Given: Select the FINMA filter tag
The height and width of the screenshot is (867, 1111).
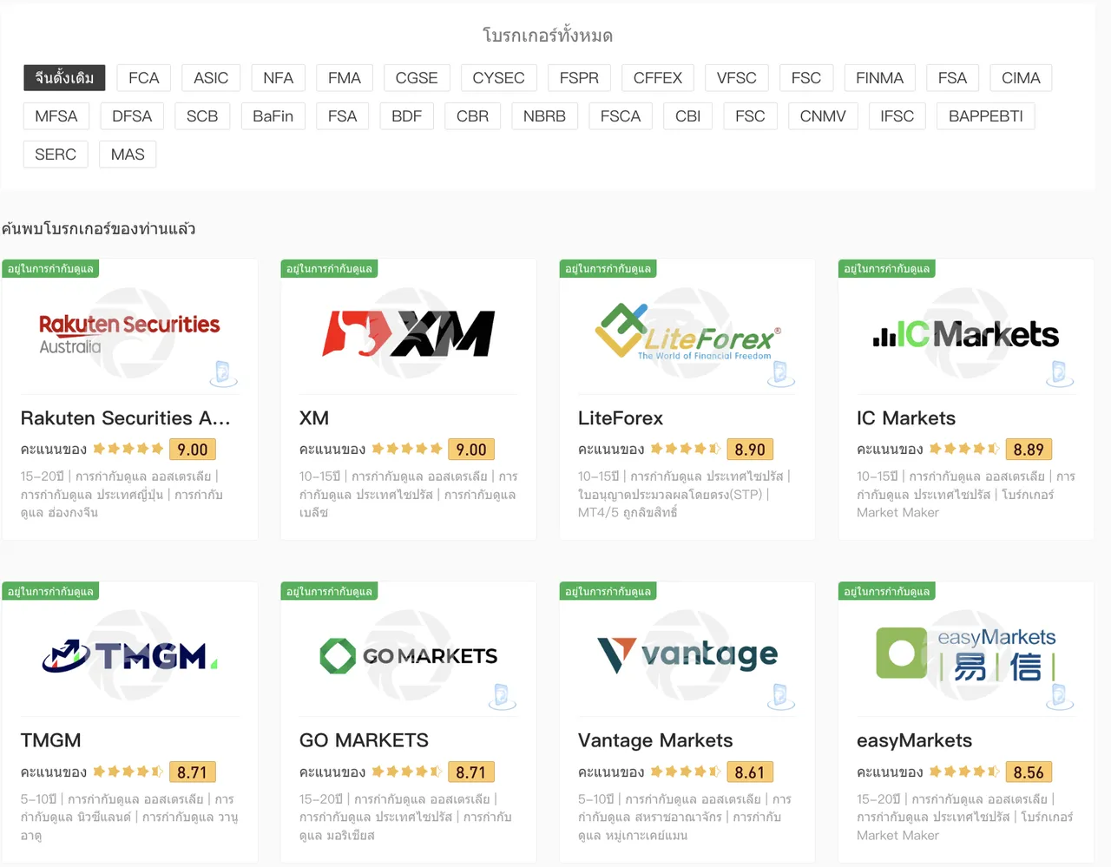Looking at the screenshot, I should pyautogui.click(x=879, y=78).
